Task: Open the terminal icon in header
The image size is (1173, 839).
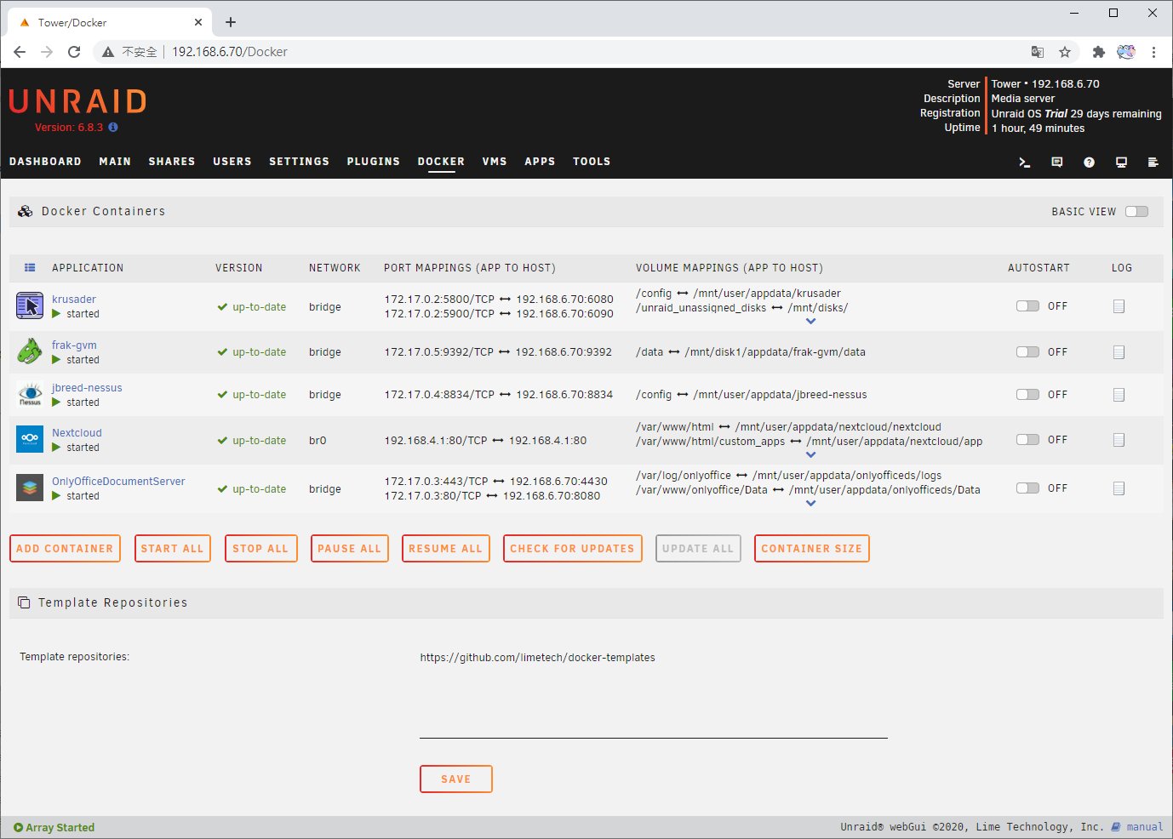Action: pyautogui.click(x=1025, y=163)
